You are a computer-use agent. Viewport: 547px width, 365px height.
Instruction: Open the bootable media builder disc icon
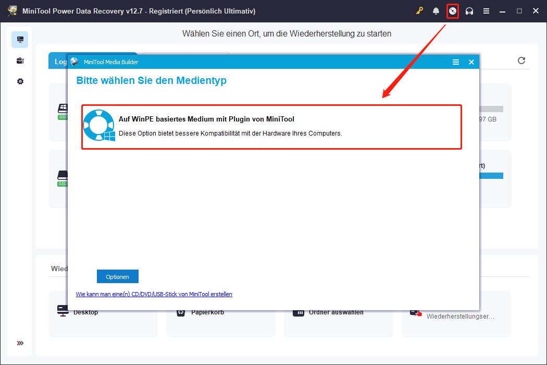(x=453, y=10)
